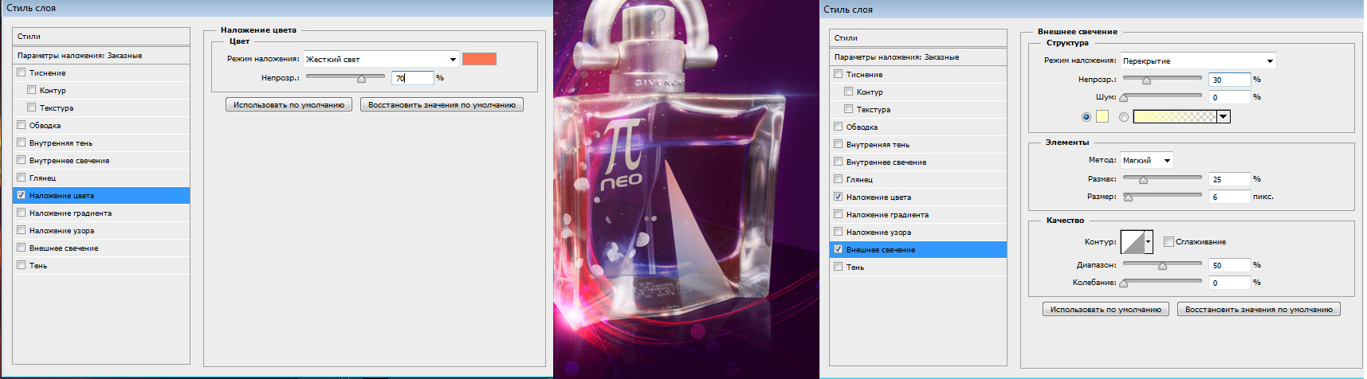Click Восстановить значения по умолчанию in right dialog
The height and width of the screenshot is (379, 1367).
click(1259, 309)
